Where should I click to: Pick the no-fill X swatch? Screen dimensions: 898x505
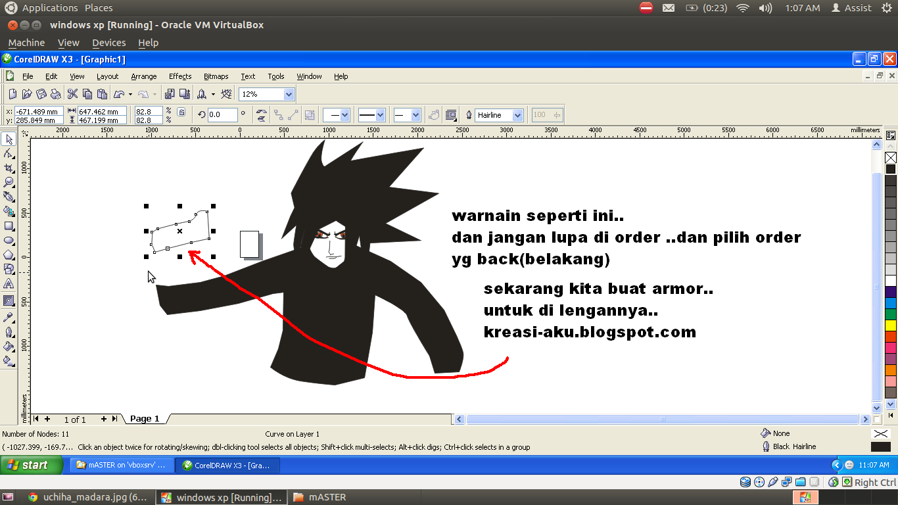891,158
